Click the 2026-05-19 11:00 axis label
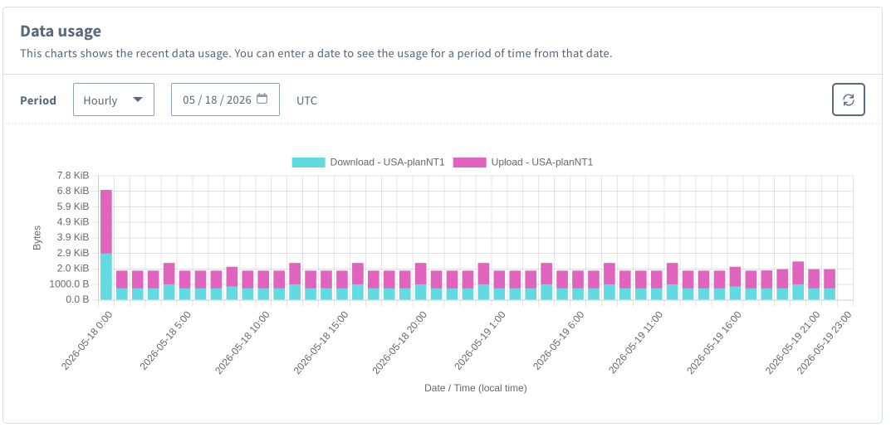This screenshot has width=891, height=432. (x=638, y=342)
